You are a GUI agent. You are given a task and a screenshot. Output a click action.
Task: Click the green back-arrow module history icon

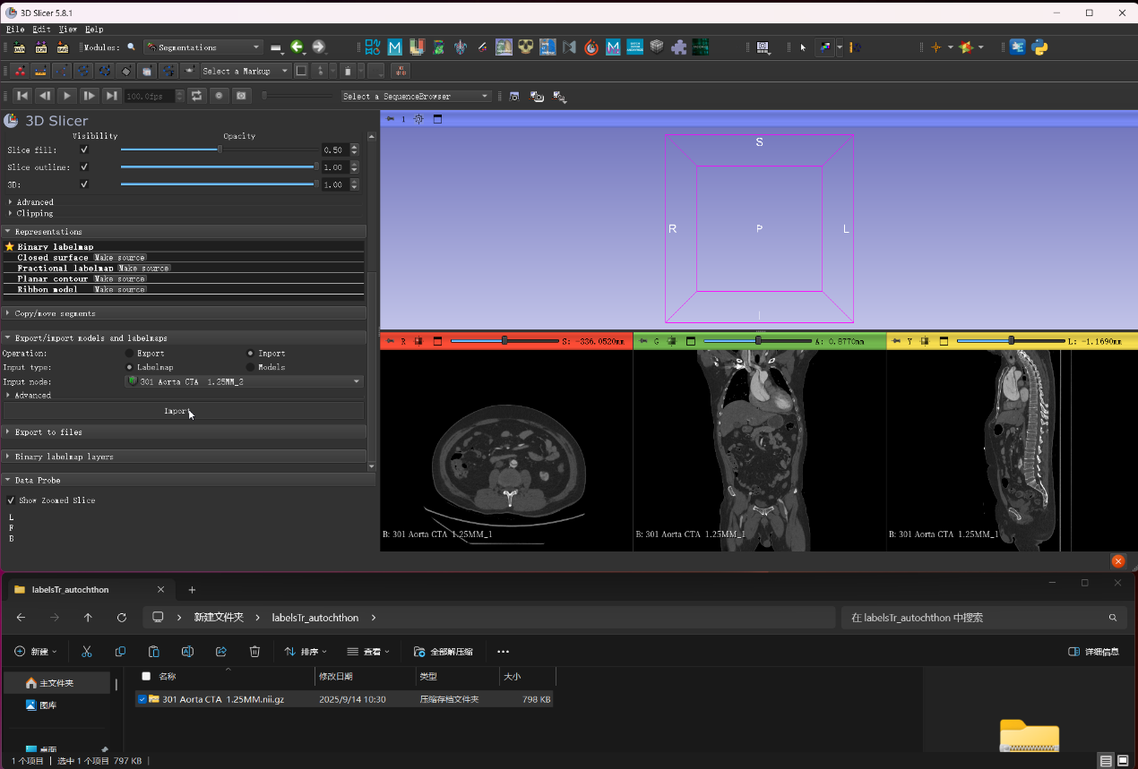pos(297,47)
